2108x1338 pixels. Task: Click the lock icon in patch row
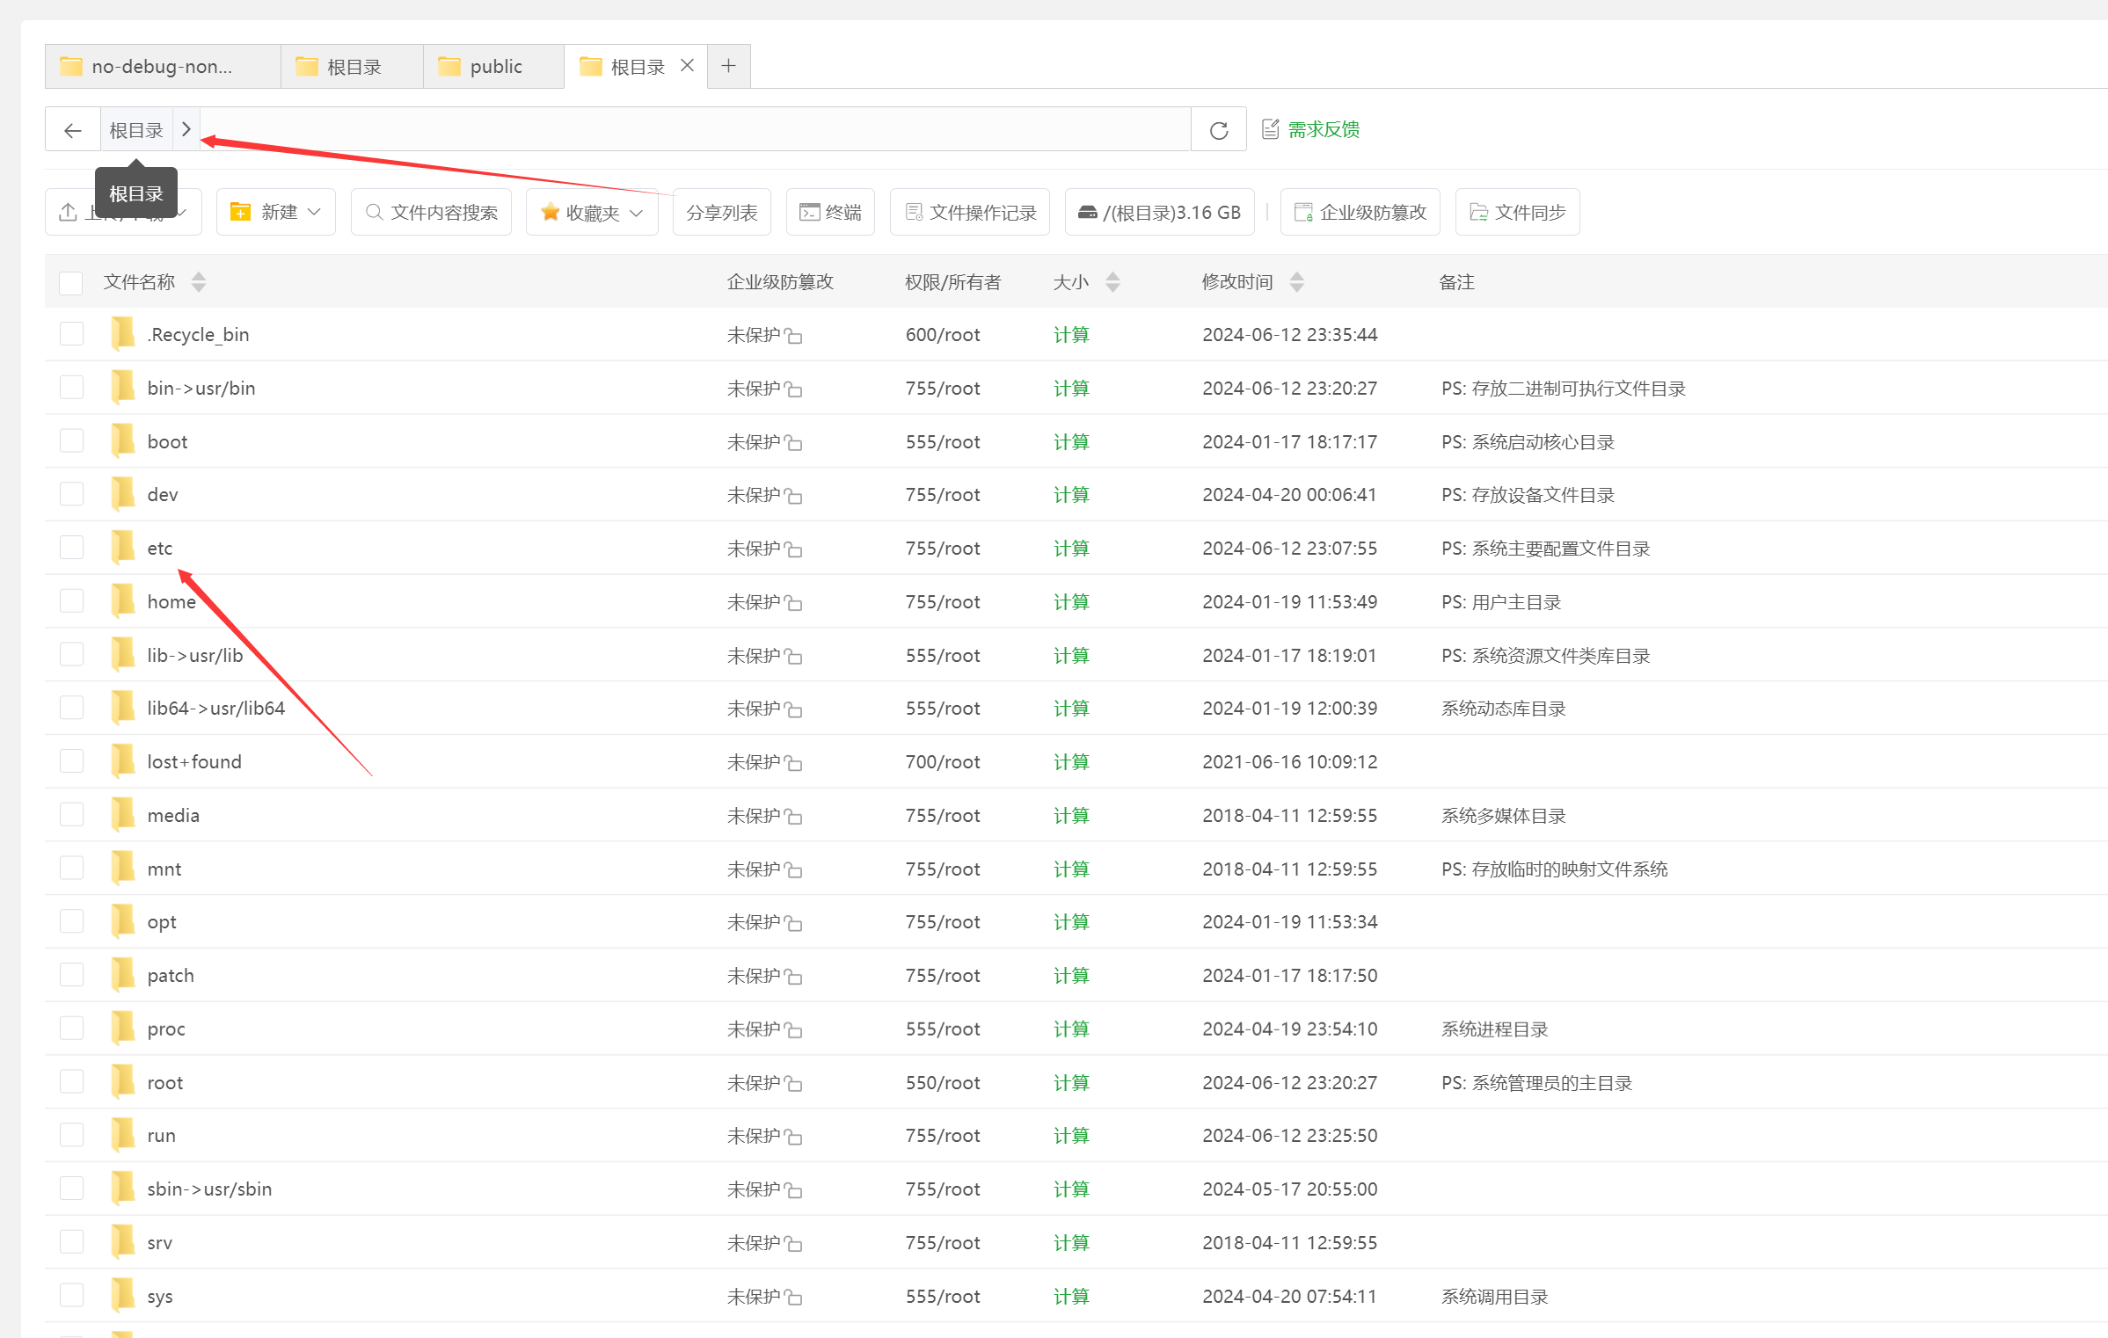(793, 976)
